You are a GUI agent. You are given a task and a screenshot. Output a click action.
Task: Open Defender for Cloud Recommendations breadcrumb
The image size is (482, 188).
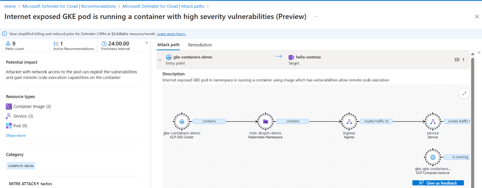tap(69, 6)
